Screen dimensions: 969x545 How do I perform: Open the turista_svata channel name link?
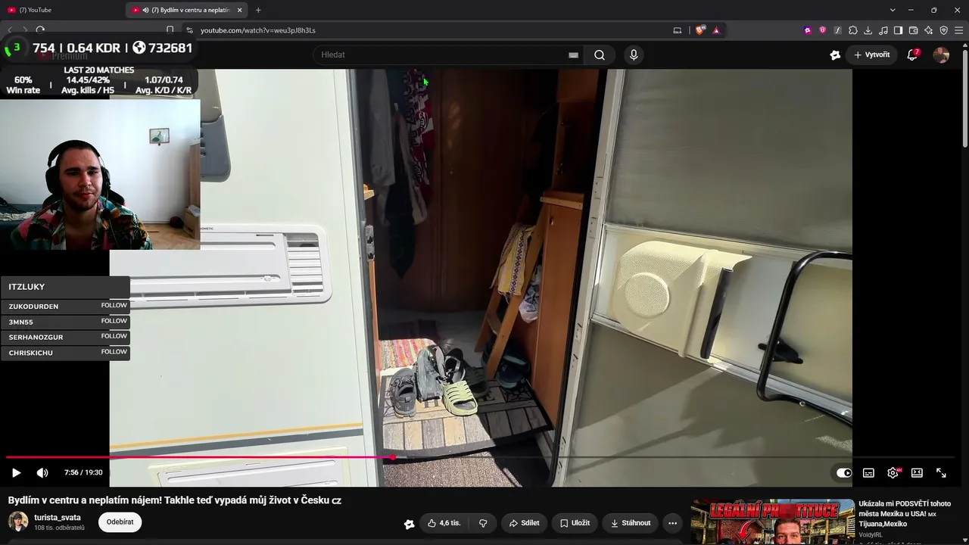(x=58, y=518)
